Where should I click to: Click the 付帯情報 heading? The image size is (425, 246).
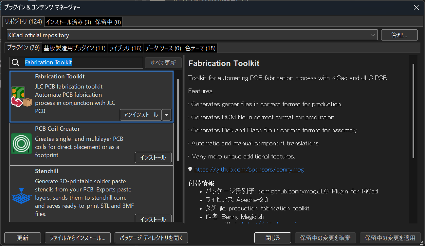[201, 183]
